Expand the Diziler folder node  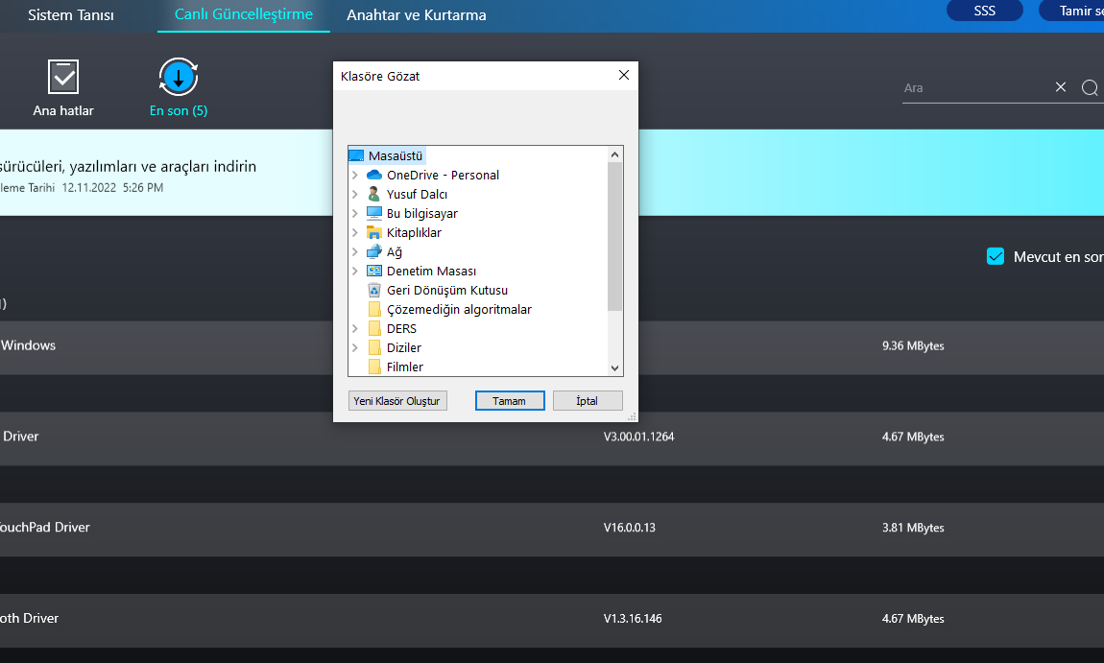(355, 347)
